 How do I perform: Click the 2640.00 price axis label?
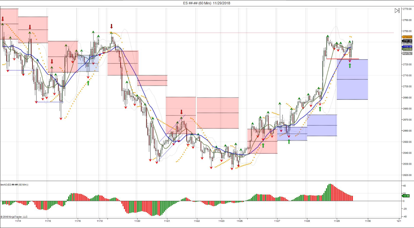[x=407, y=153]
